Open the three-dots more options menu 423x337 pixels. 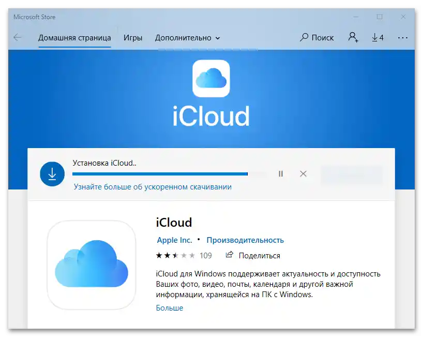click(x=402, y=38)
